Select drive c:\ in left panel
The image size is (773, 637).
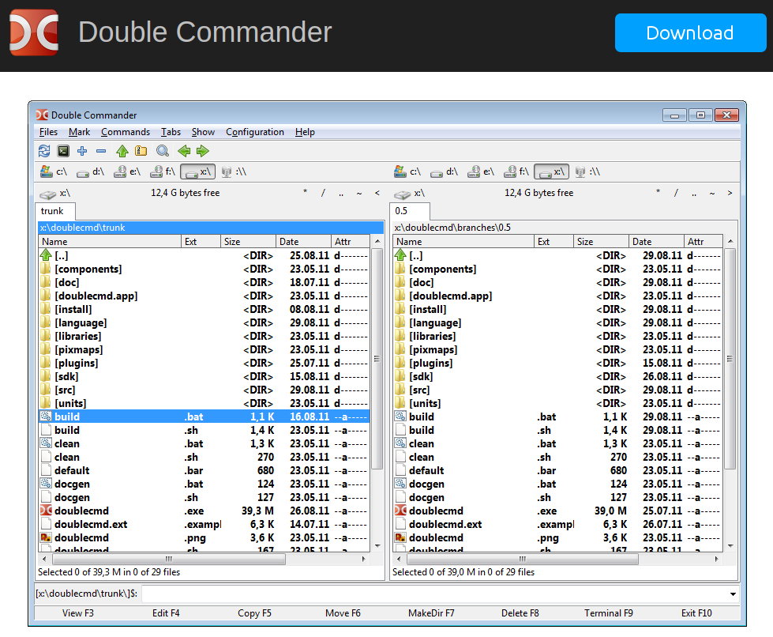(54, 171)
